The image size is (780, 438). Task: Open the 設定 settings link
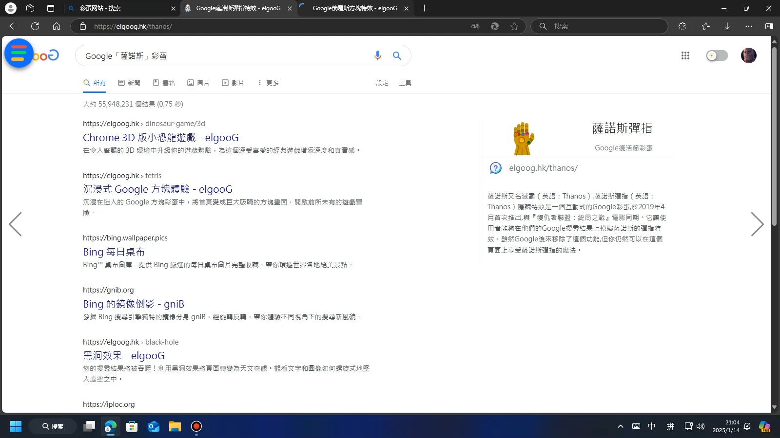(382, 83)
